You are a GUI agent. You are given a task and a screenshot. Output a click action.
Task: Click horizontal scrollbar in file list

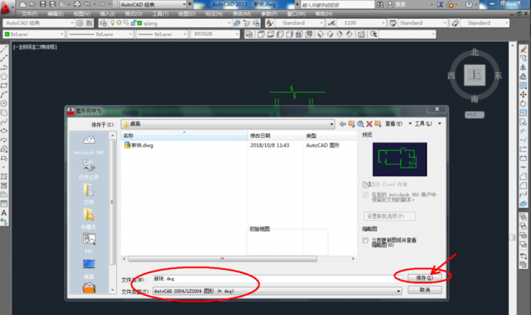[x=222, y=259]
